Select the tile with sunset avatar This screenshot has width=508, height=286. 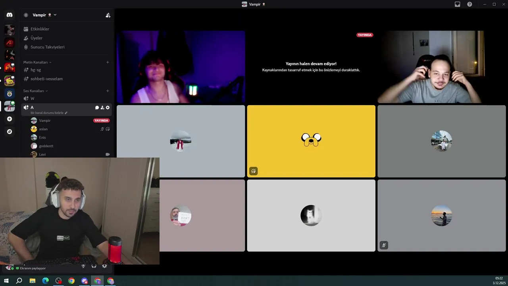441,216
